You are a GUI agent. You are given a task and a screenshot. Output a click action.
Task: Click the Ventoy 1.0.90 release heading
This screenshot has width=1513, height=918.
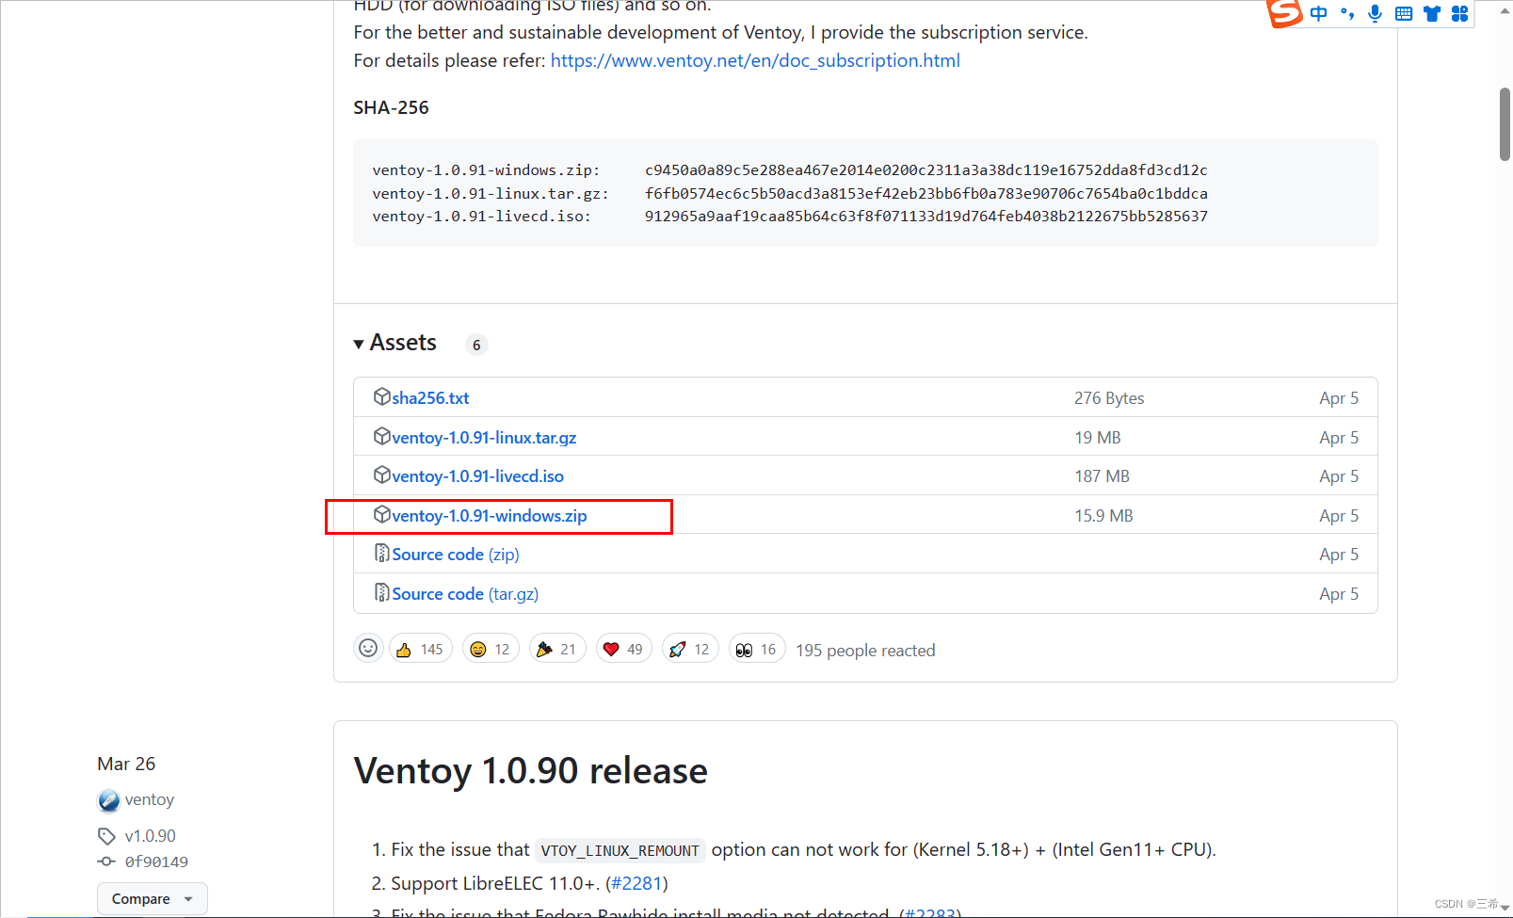[x=531, y=770]
